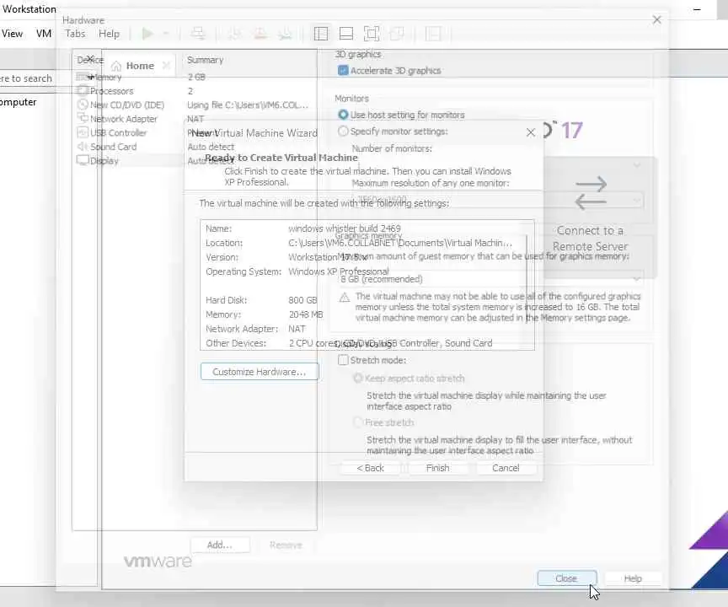Select Specify monitor settings radio button
The height and width of the screenshot is (607, 728).
pos(343,131)
